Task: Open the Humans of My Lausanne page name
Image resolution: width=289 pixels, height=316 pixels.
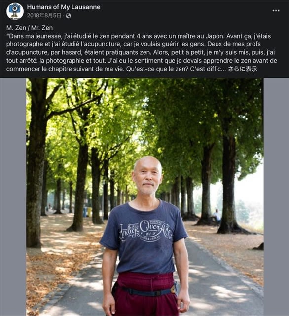Action: [x=64, y=7]
